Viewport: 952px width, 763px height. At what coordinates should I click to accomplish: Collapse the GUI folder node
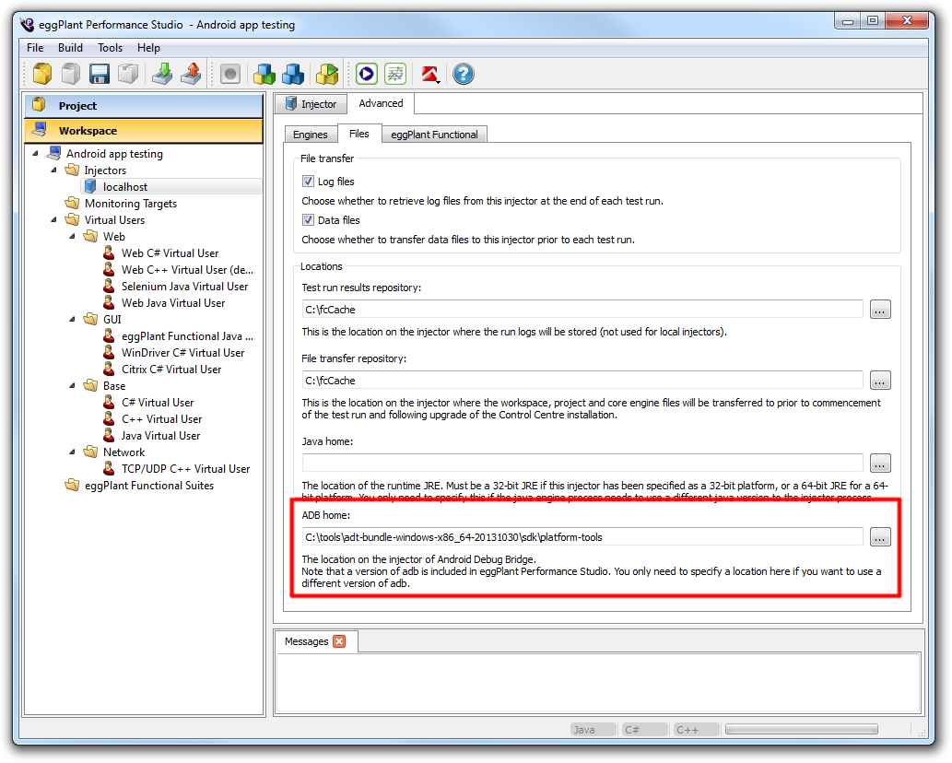point(73,320)
